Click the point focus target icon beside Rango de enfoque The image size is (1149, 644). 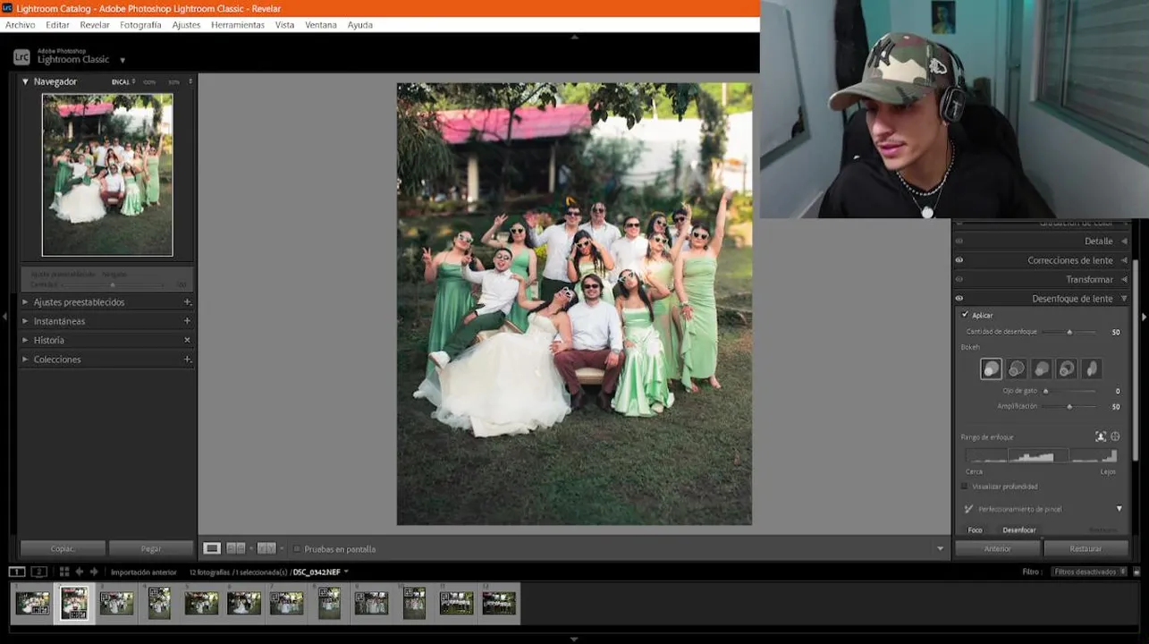point(1115,436)
